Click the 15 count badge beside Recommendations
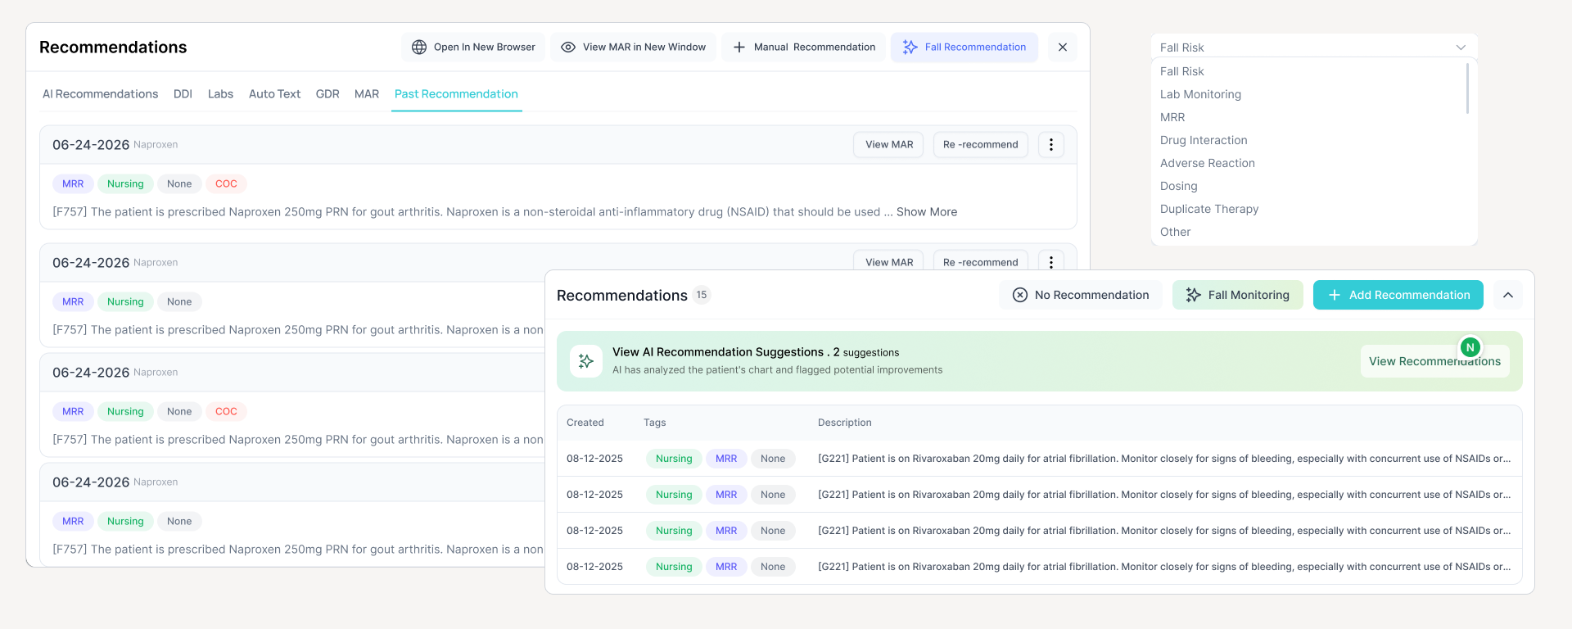 pos(702,295)
